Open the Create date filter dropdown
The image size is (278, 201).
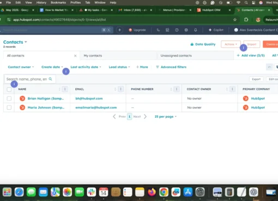[52, 67]
